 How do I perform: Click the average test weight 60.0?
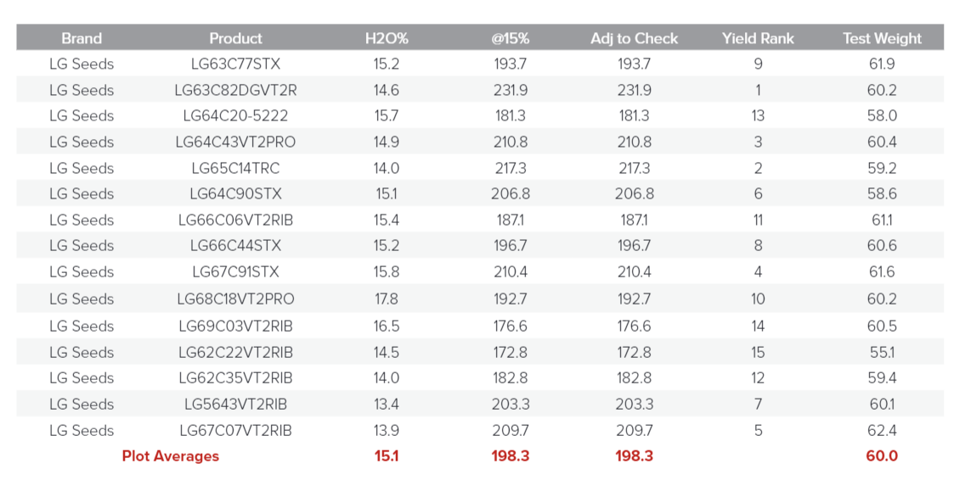(882, 456)
